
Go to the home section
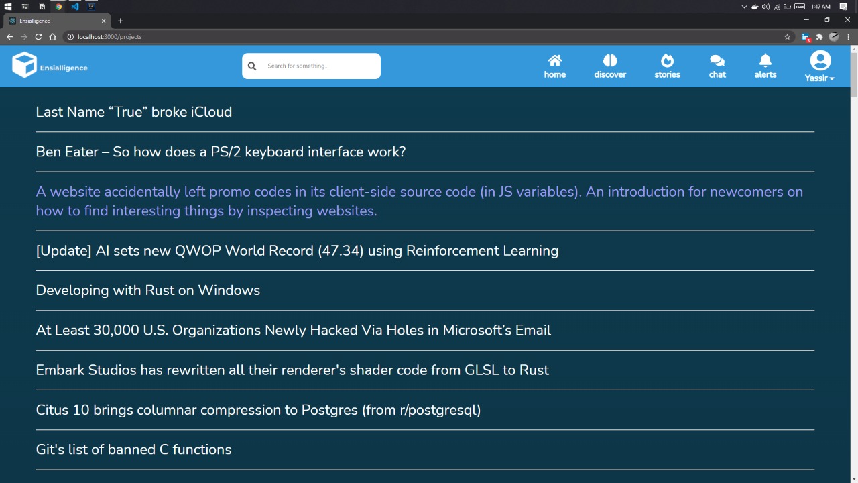[554, 65]
